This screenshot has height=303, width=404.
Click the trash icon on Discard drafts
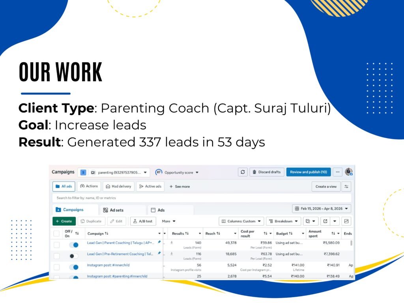[x=254, y=172]
